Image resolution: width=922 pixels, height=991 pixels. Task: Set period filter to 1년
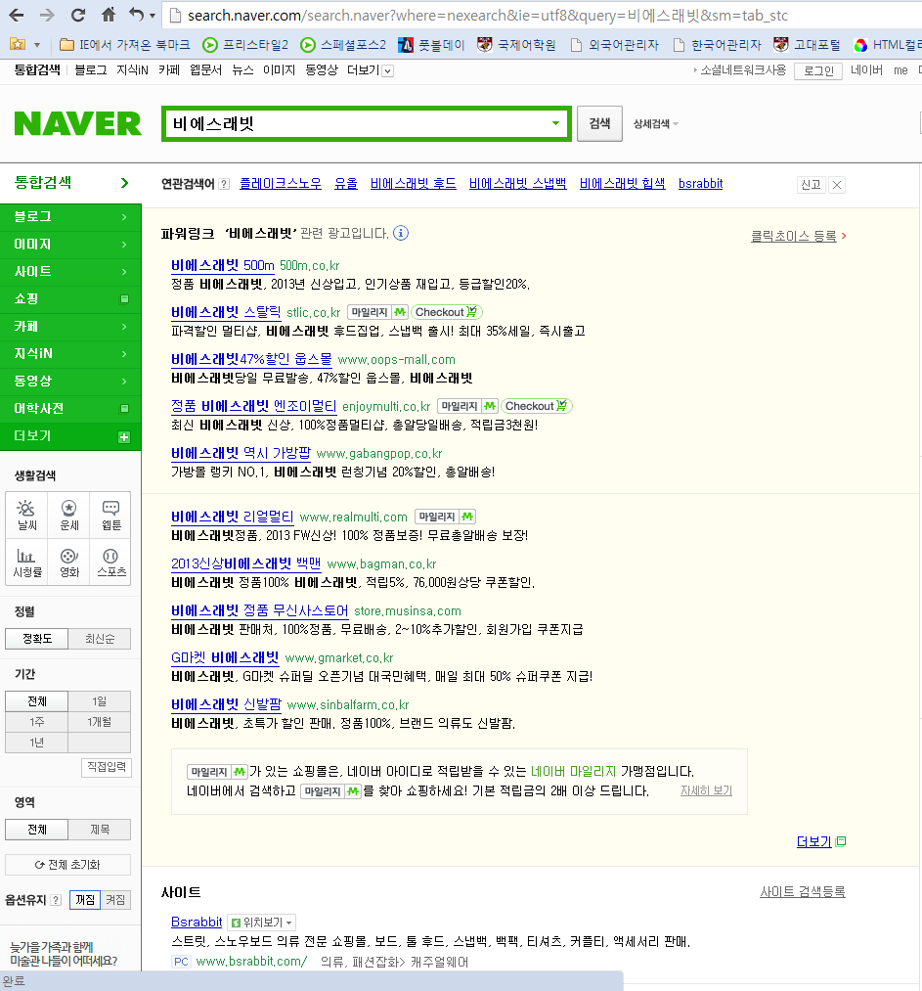36,743
